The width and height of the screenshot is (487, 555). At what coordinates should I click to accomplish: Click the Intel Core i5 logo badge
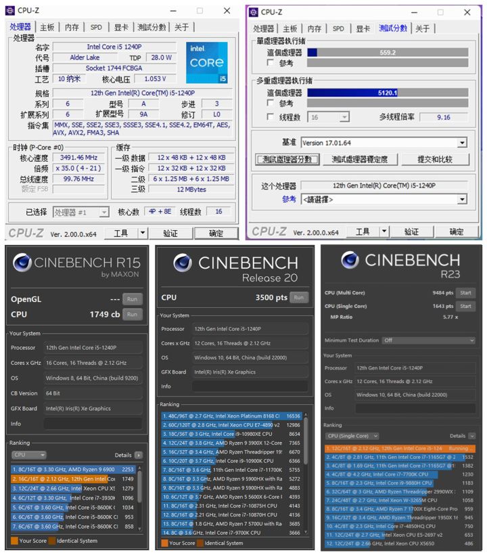[x=207, y=63]
